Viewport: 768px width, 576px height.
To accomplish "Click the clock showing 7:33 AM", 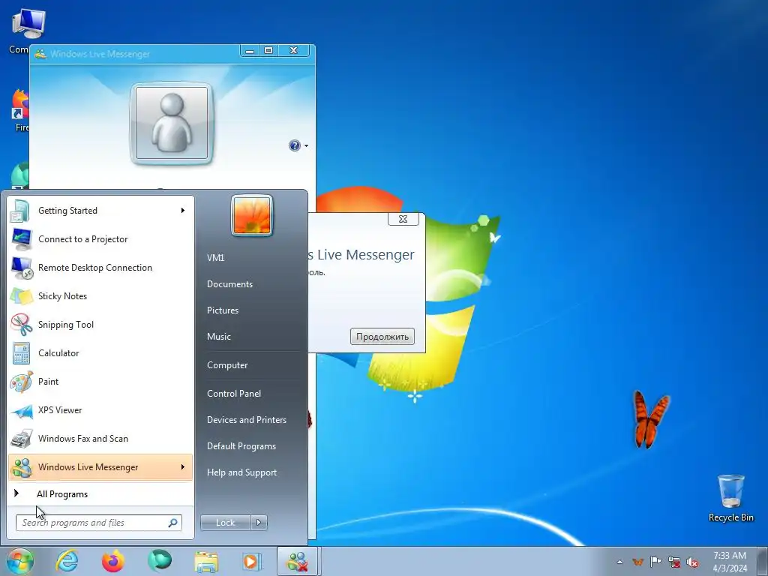I will pos(730,562).
